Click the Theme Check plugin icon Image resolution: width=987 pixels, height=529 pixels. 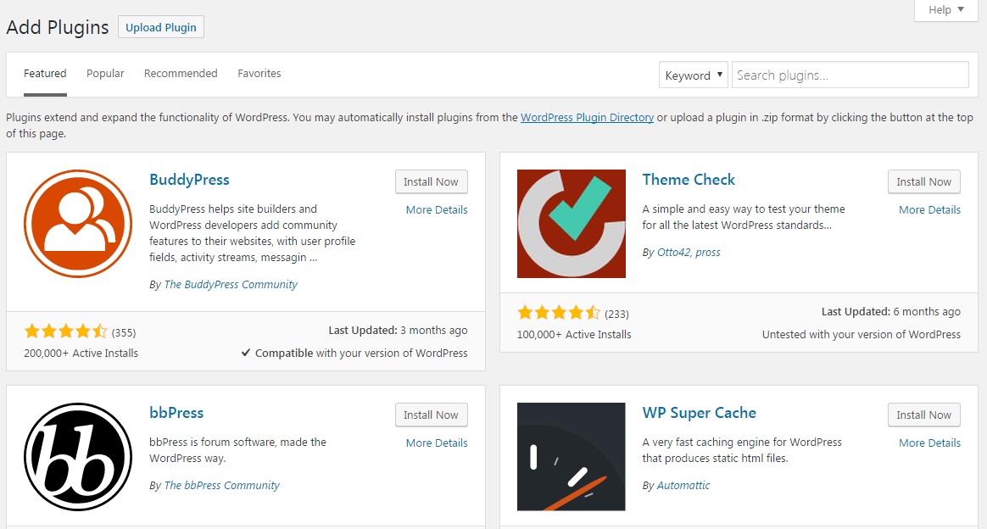pos(571,224)
